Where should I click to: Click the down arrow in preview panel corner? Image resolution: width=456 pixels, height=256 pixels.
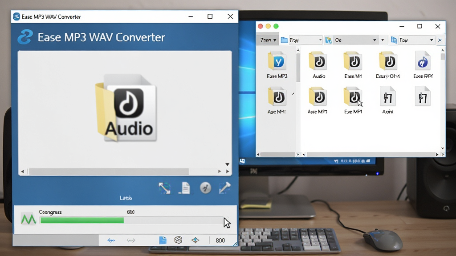click(228, 164)
